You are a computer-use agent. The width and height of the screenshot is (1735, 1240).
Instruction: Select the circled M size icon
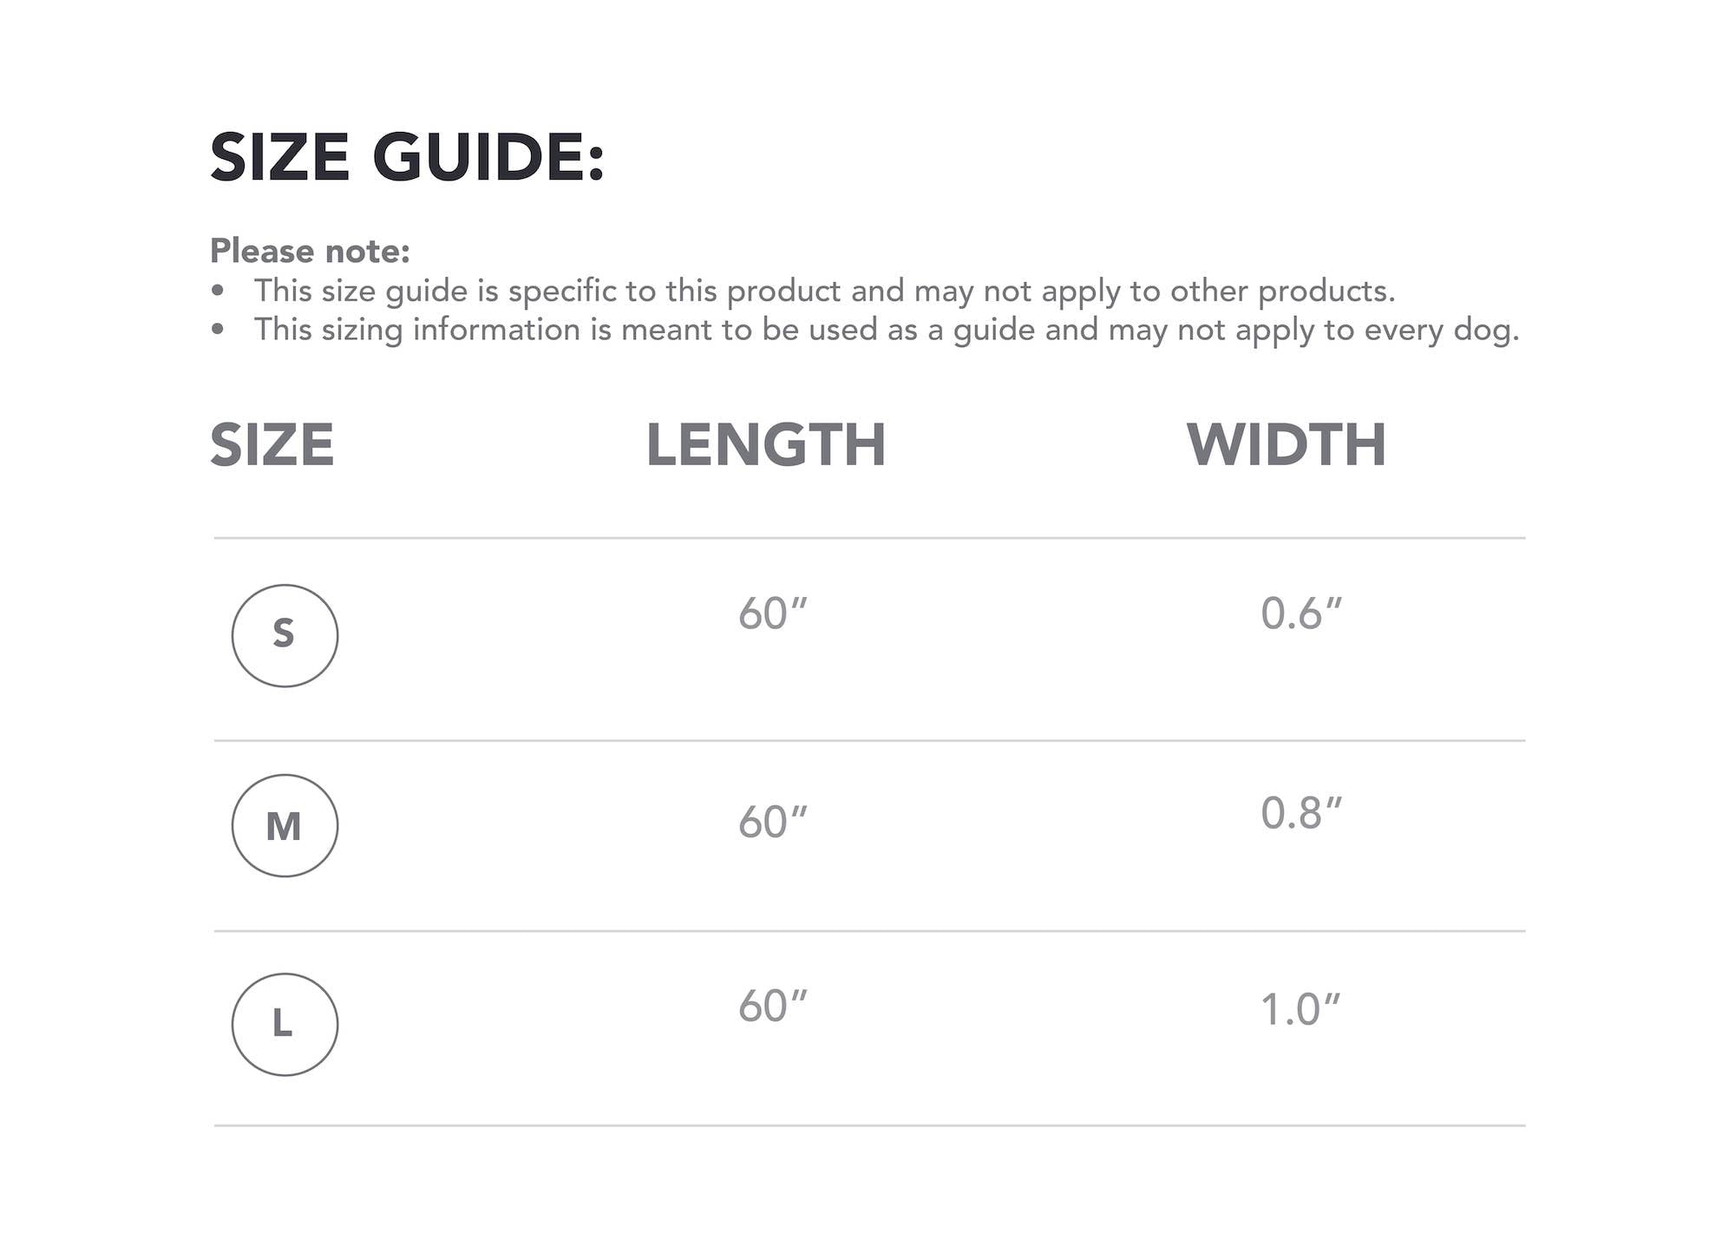(x=285, y=825)
